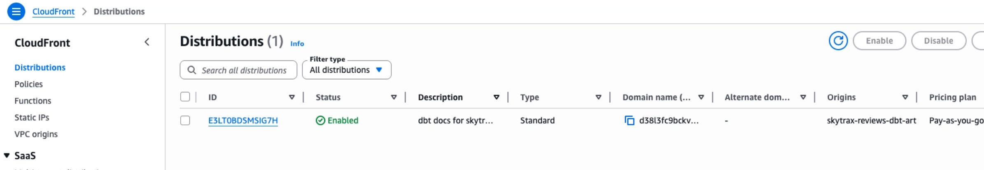Toggle the select-all distributions checkbox

pos(185,97)
